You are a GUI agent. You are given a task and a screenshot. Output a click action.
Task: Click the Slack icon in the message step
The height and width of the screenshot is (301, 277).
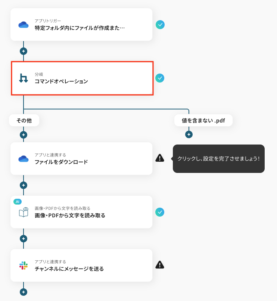coord(24,266)
